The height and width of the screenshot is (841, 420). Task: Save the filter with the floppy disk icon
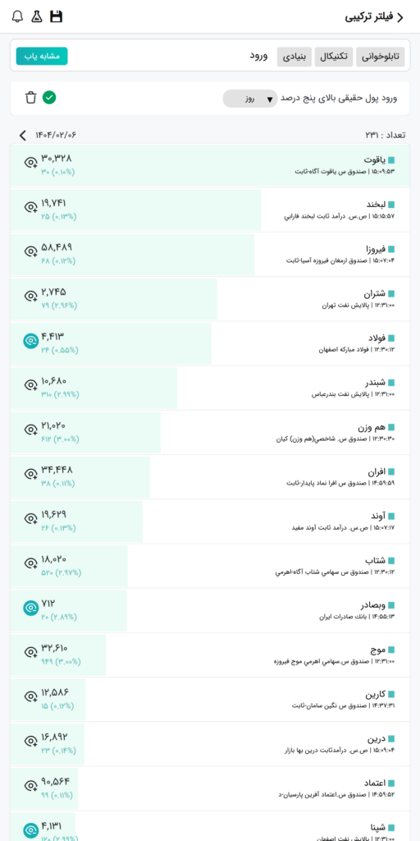56,16
